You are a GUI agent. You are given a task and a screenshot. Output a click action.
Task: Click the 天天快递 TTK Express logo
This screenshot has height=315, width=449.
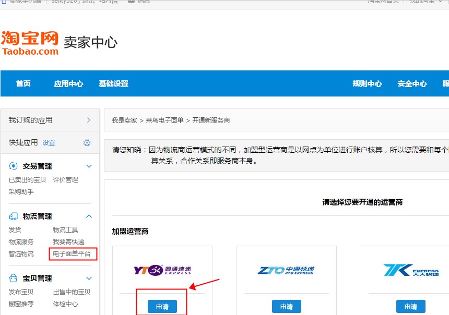[x=411, y=270]
